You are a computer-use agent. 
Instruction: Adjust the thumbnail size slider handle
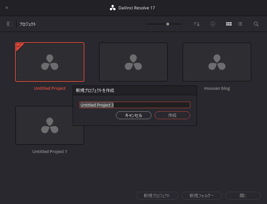168,24
